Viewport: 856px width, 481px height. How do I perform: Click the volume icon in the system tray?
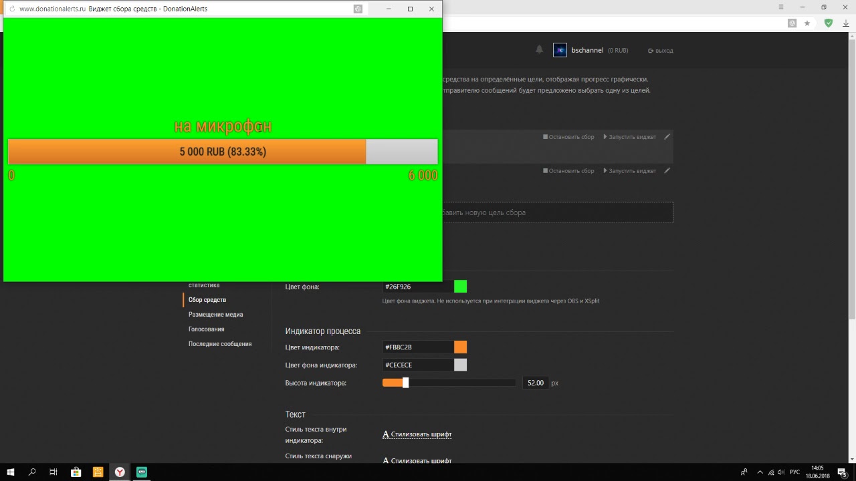[x=781, y=472]
